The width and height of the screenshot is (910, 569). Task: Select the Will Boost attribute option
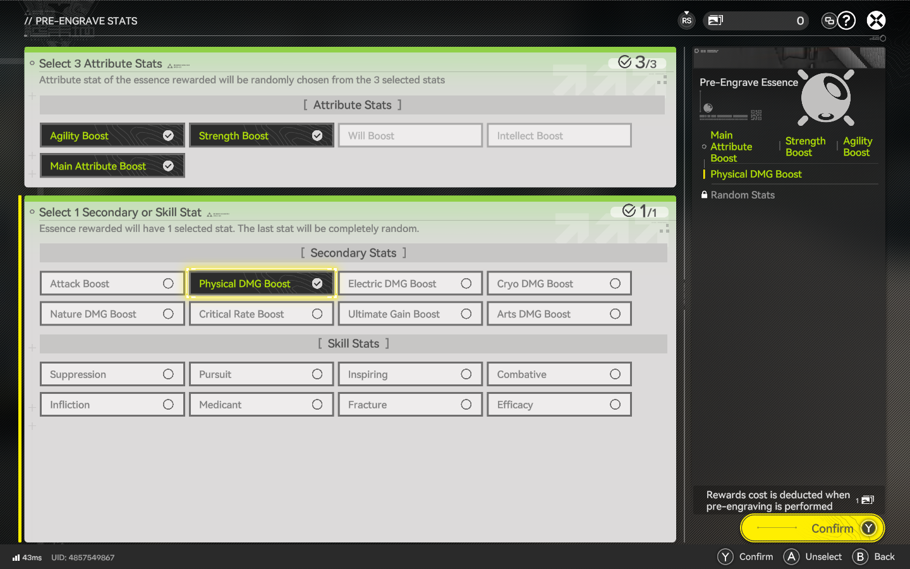tap(411, 135)
